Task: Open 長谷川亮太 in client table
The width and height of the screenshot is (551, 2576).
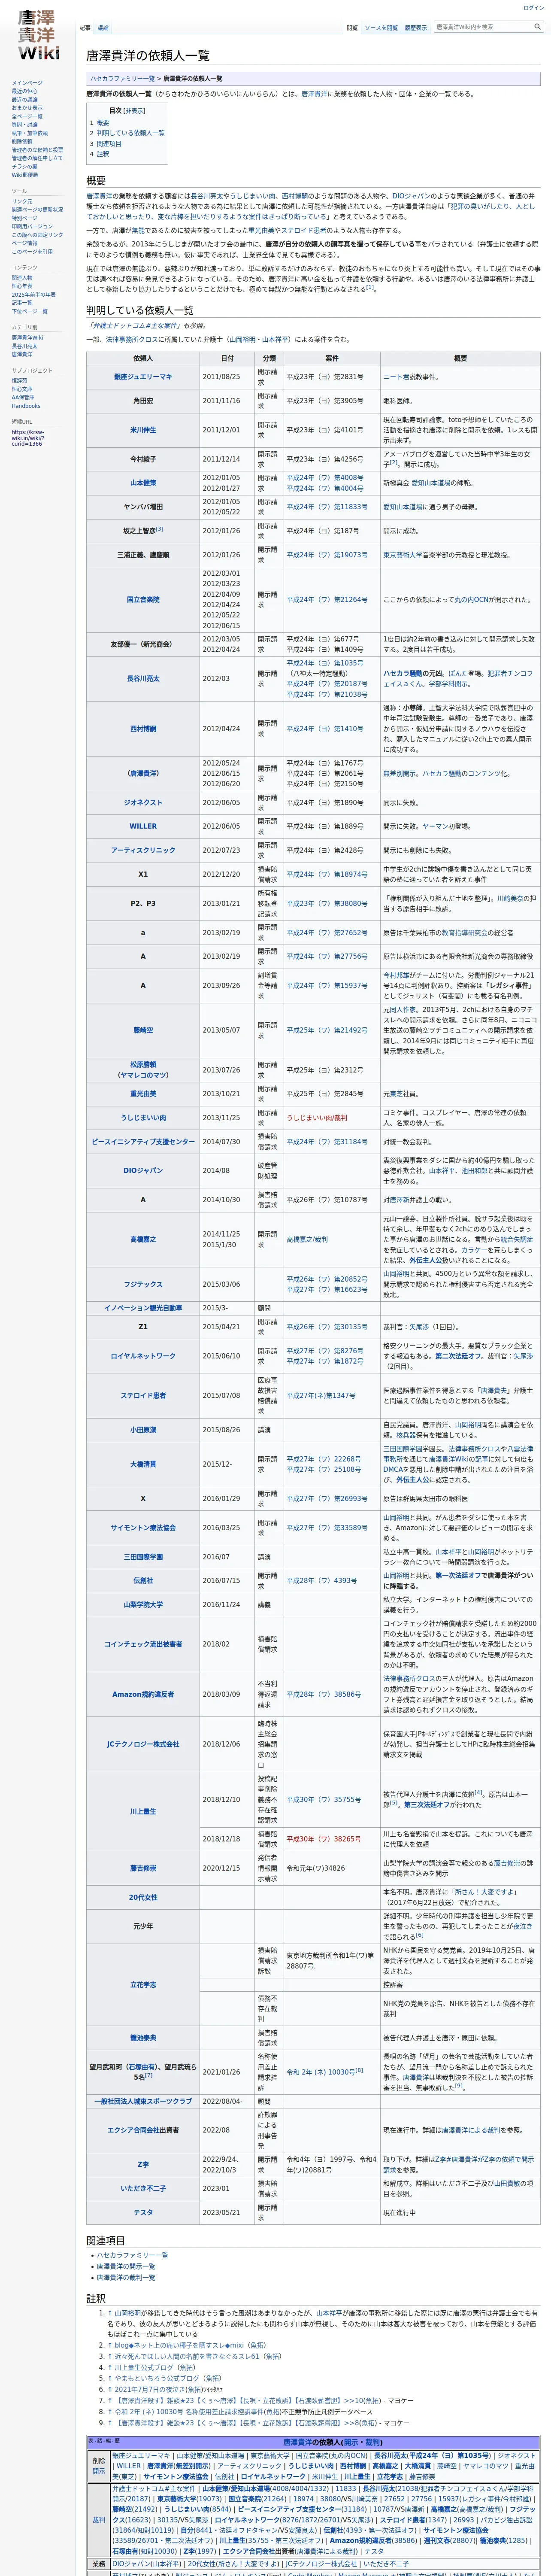Action: coord(143,679)
